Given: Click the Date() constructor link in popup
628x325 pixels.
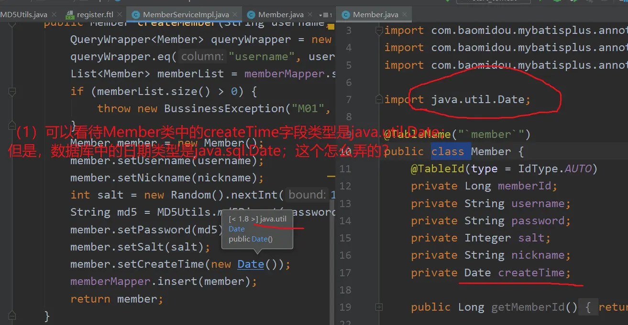Looking at the screenshot, I should click(x=260, y=239).
